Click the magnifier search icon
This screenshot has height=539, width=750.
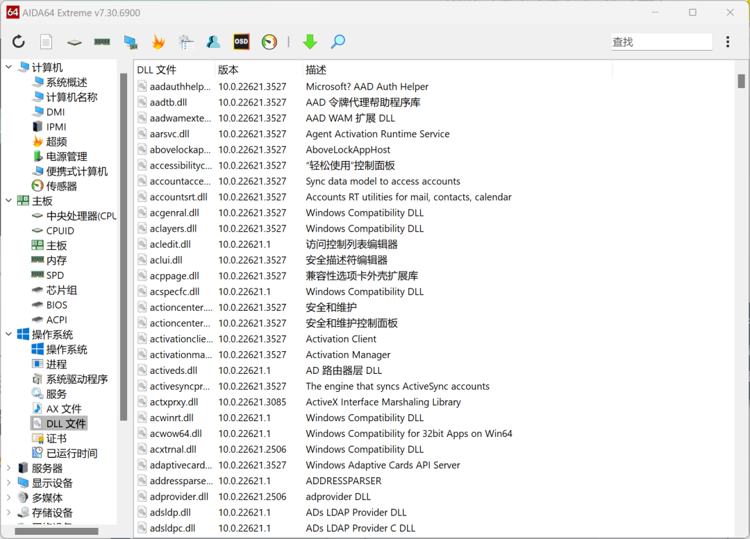coord(337,42)
